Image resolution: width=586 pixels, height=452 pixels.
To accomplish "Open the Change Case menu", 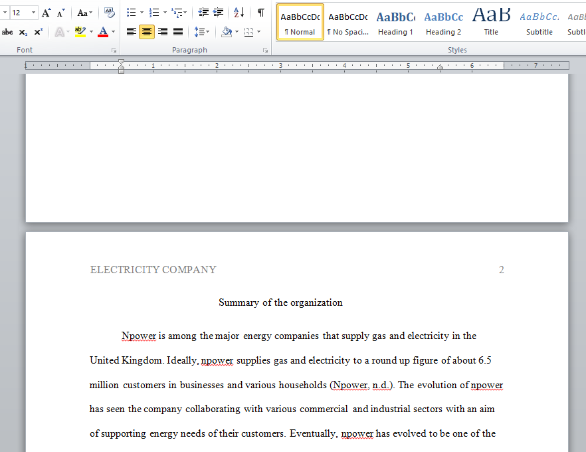I will (x=85, y=13).
